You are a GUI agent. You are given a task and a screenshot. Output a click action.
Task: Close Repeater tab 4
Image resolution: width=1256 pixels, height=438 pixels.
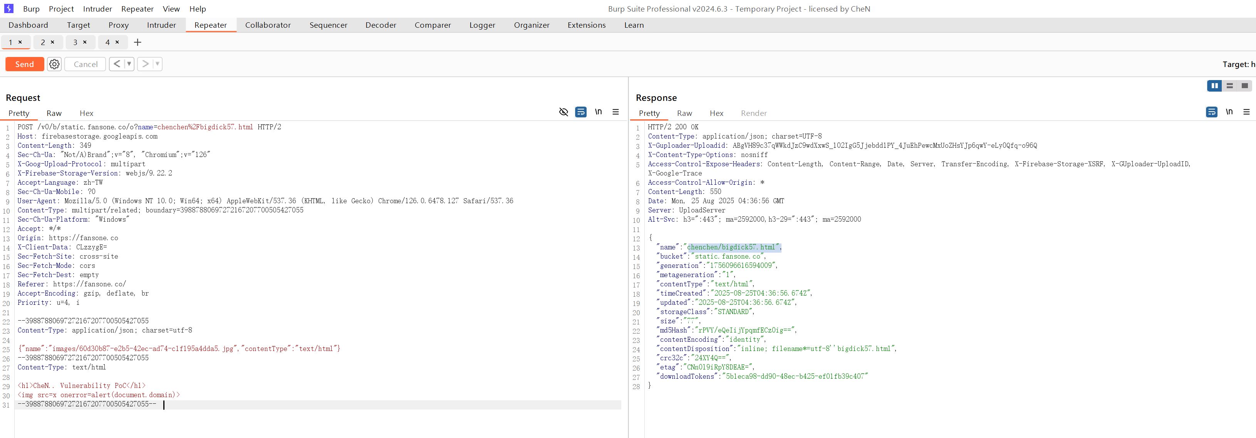(117, 42)
